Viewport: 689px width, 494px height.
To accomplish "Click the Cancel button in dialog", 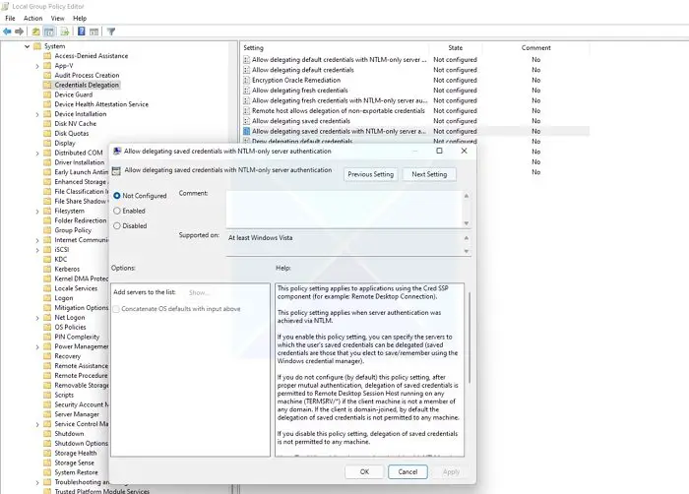I will point(407,471).
